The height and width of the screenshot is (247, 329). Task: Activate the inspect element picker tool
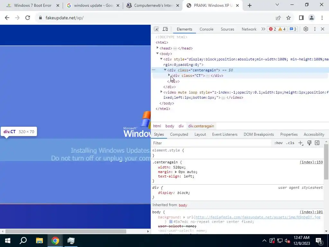coord(156,29)
